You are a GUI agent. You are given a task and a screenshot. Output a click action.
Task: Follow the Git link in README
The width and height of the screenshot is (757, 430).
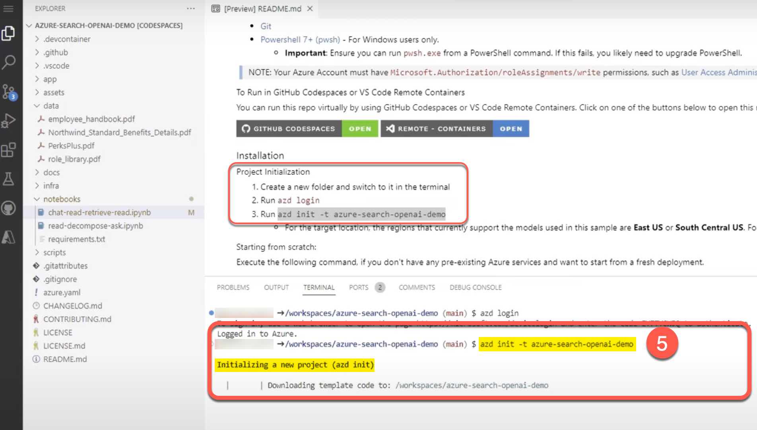pos(266,26)
